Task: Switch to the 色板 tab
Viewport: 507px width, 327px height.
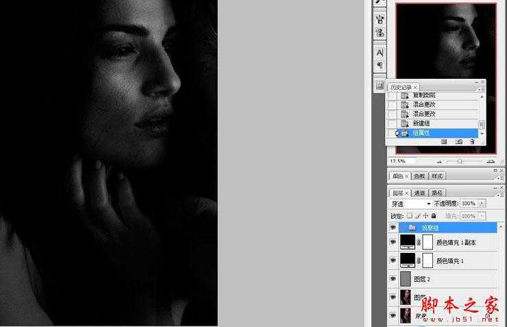Action: click(419, 176)
